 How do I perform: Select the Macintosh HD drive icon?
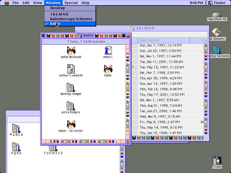217,15
